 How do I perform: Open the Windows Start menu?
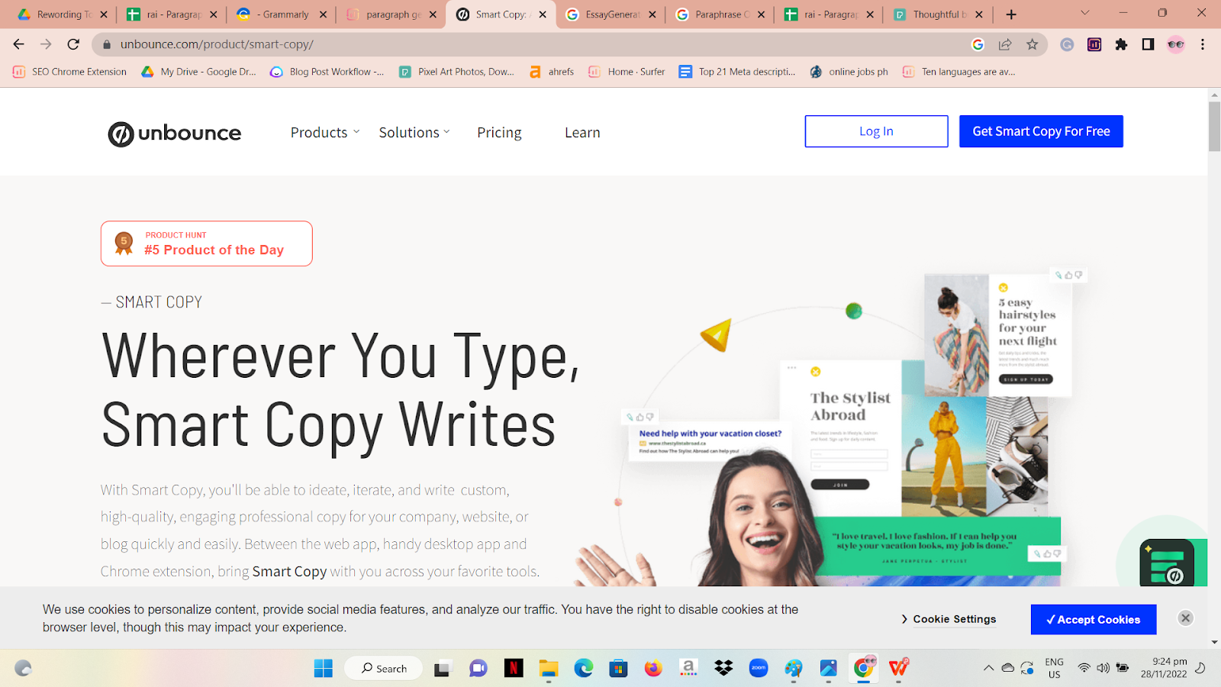[x=324, y=669]
